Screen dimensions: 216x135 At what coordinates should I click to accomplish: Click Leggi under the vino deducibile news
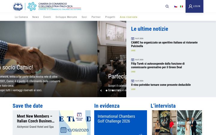pos(133,89)
